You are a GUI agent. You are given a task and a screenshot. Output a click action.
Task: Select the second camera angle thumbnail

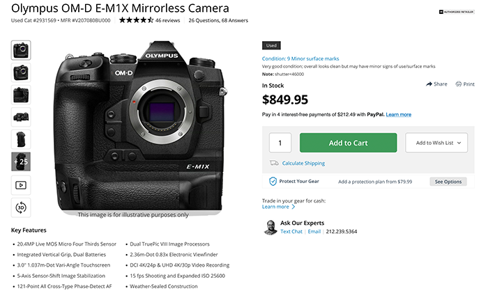(x=21, y=72)
